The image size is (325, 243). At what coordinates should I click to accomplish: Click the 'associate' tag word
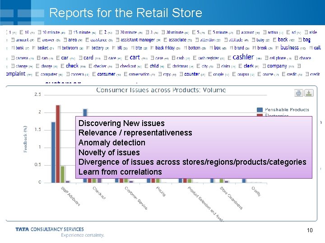177,40
